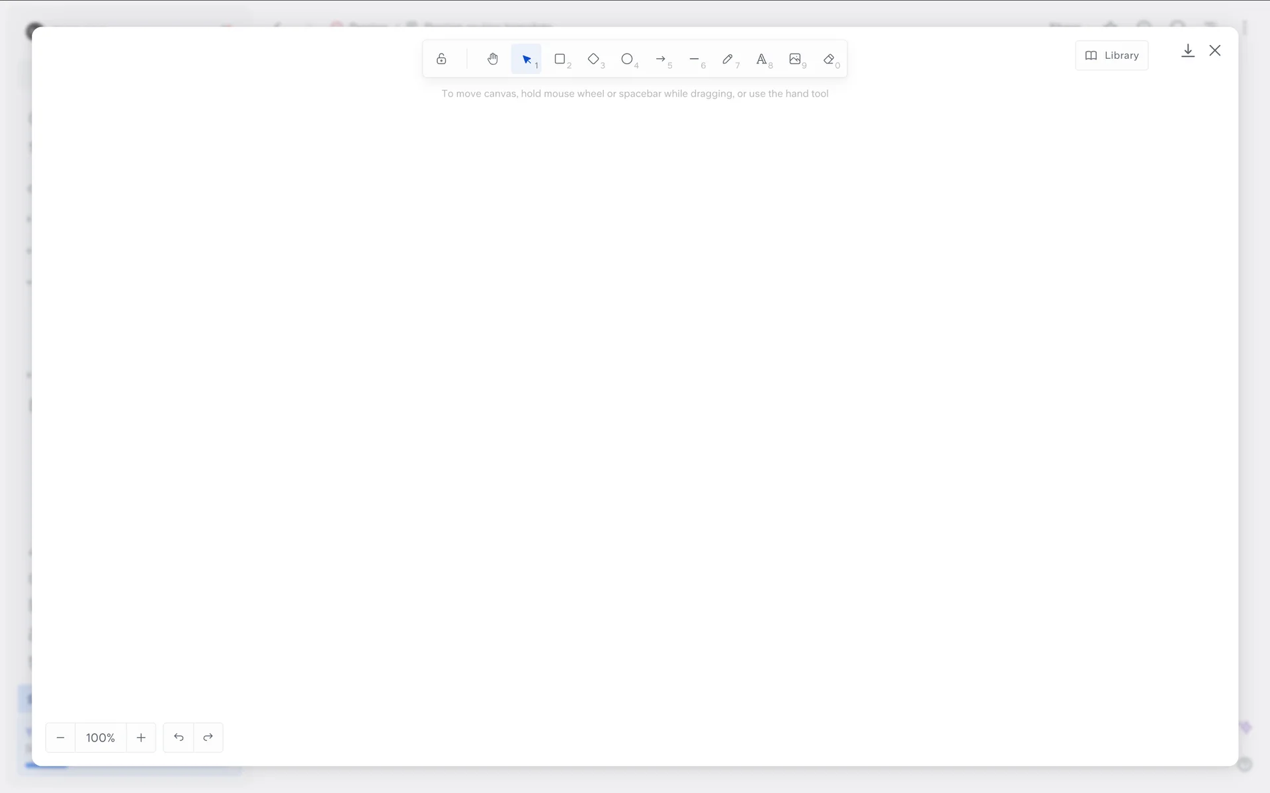Click the download export icon

(1188, 51)
